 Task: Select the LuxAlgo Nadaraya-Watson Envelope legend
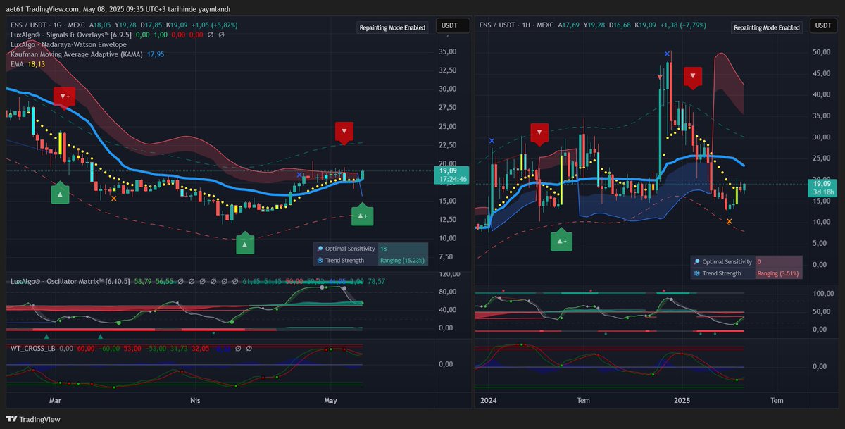click(68, 44)
